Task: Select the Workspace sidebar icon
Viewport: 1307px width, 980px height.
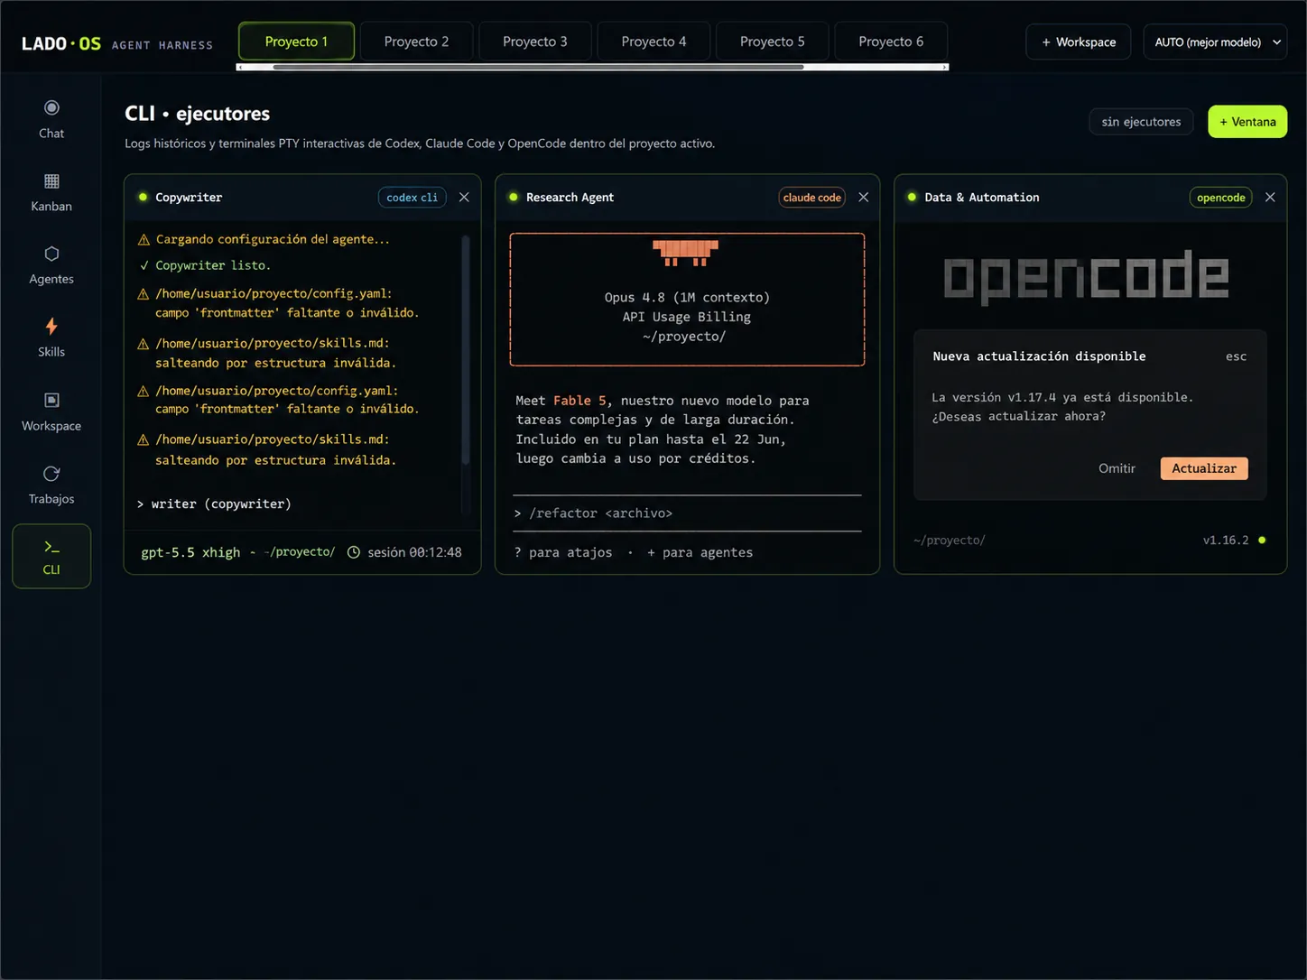Action: point(51,401)
